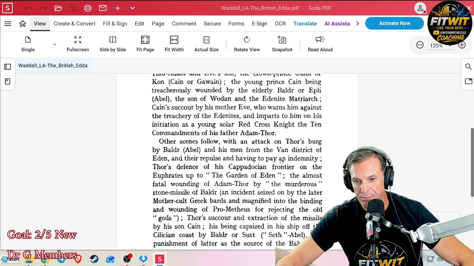Open OBS Studio from the taskbar
Image resolution: width=474 pixels, height=266 pixels.
pyautogui.click(x=127, y=259)
